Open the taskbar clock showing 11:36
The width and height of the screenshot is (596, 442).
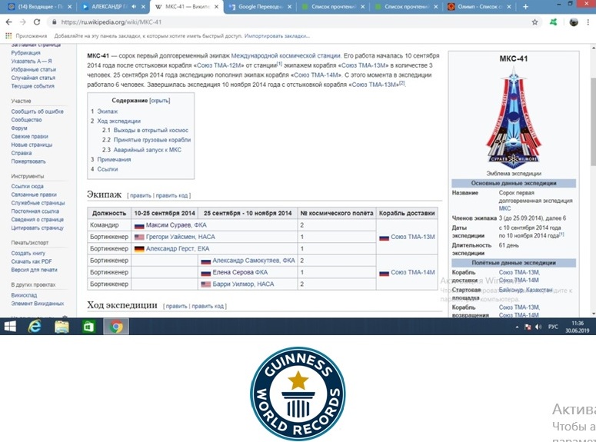coord(577,327)
